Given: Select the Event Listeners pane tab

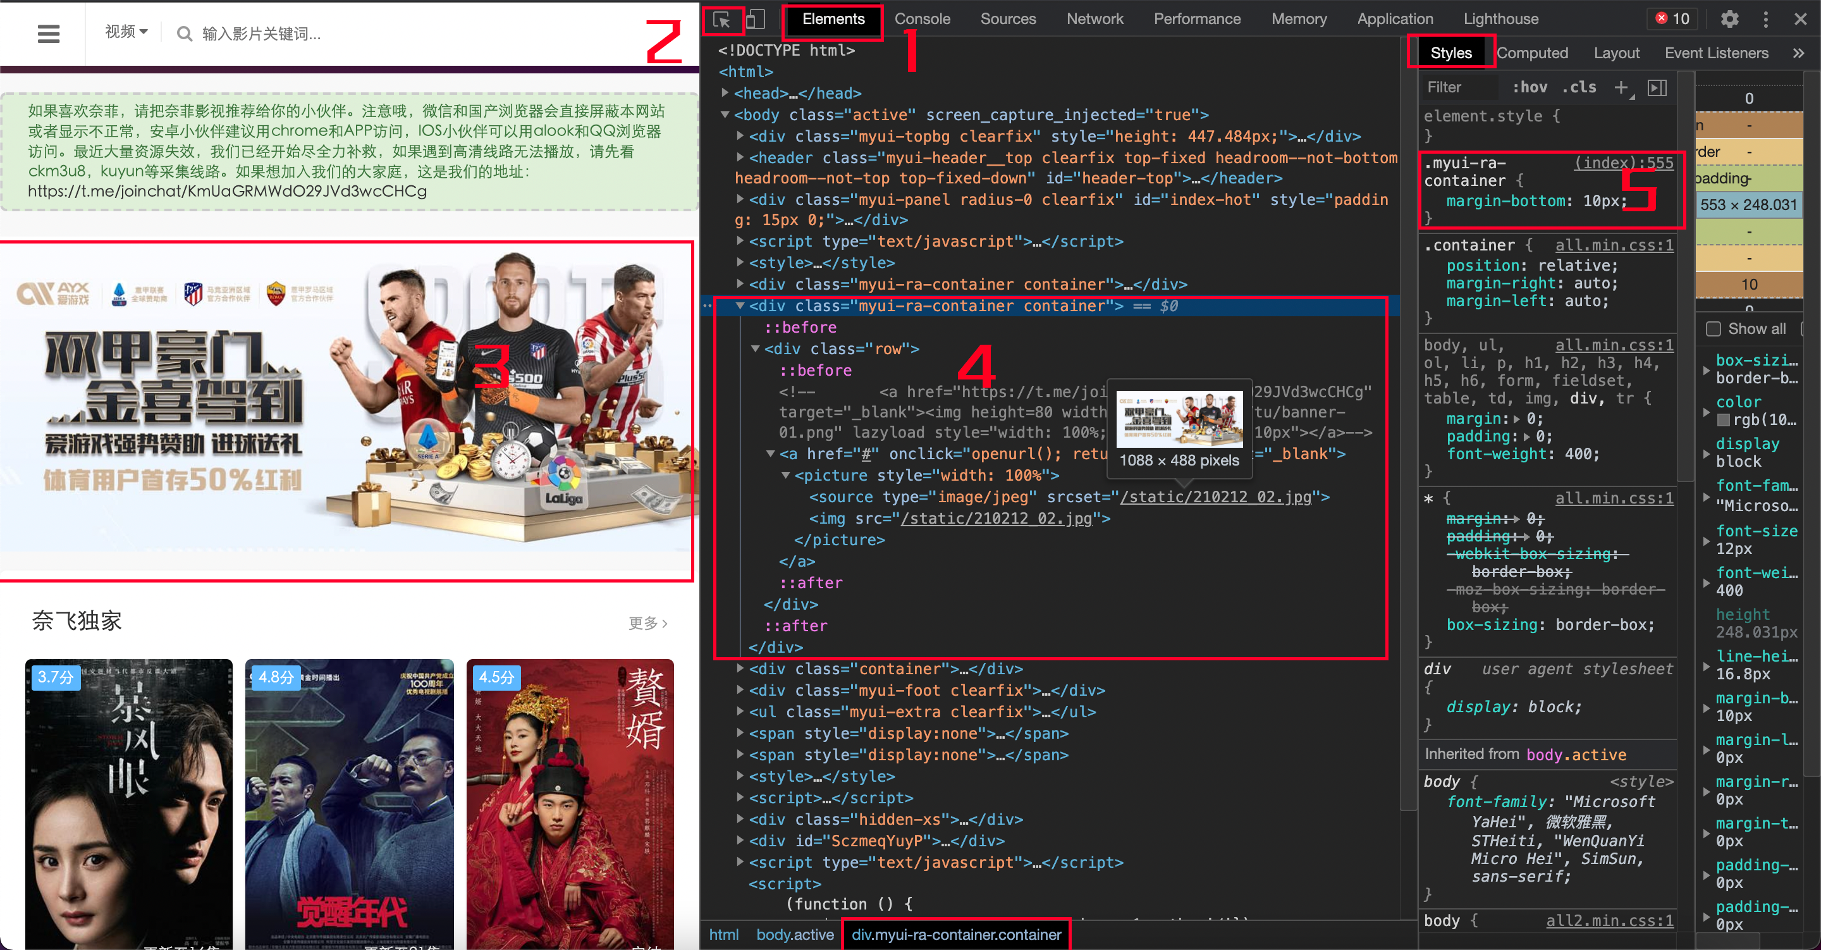Looking at the screenshot, I should tap(1715, 53).
